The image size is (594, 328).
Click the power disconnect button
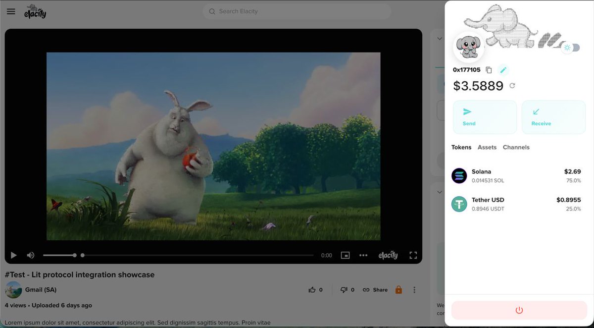[x=519, y=310]
